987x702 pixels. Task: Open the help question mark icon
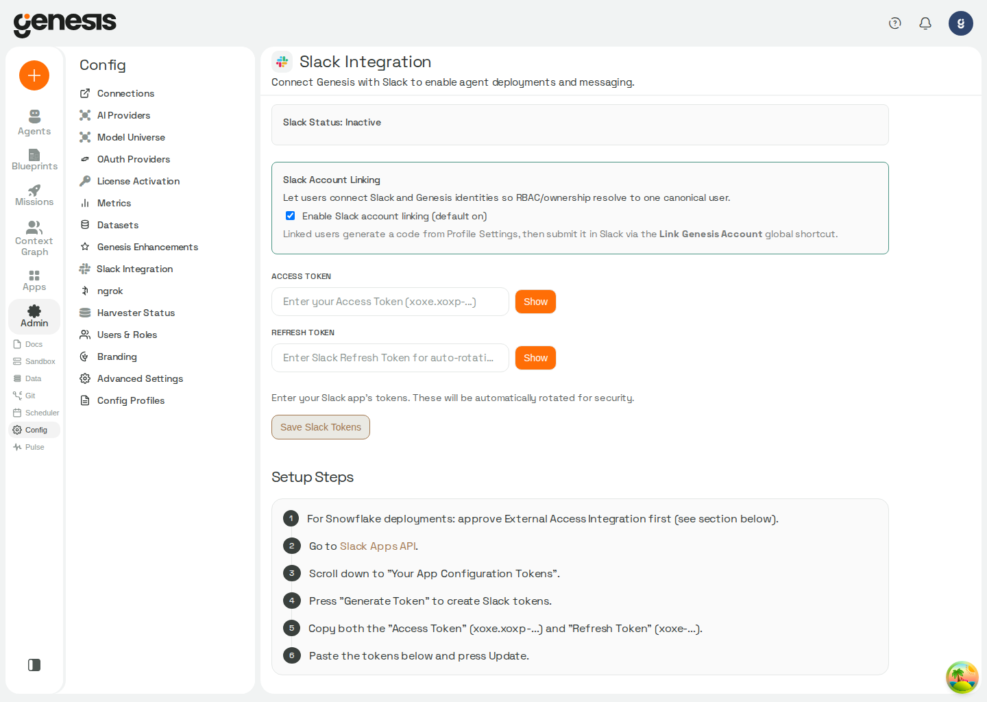point(894,23)
